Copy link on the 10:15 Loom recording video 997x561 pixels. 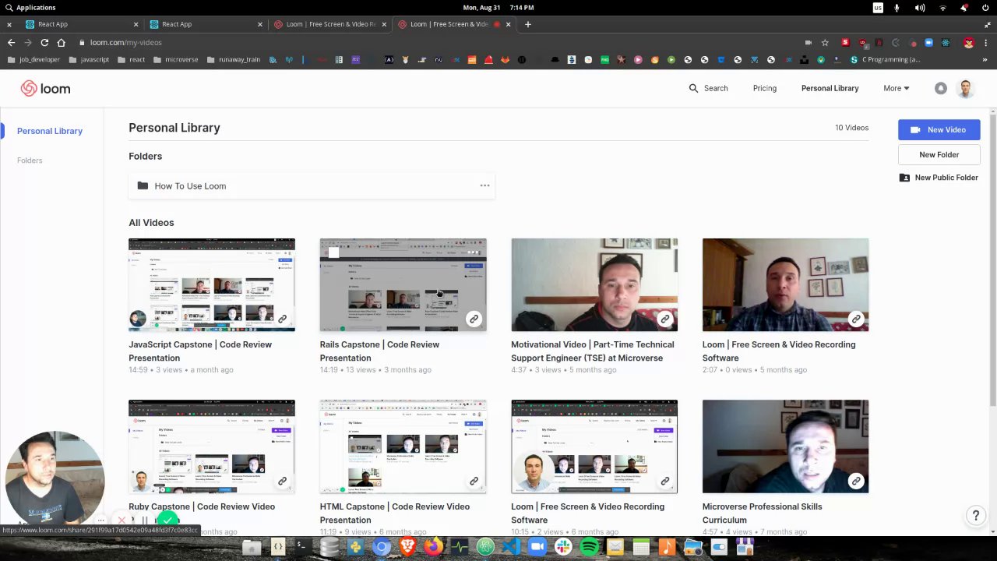664,481
